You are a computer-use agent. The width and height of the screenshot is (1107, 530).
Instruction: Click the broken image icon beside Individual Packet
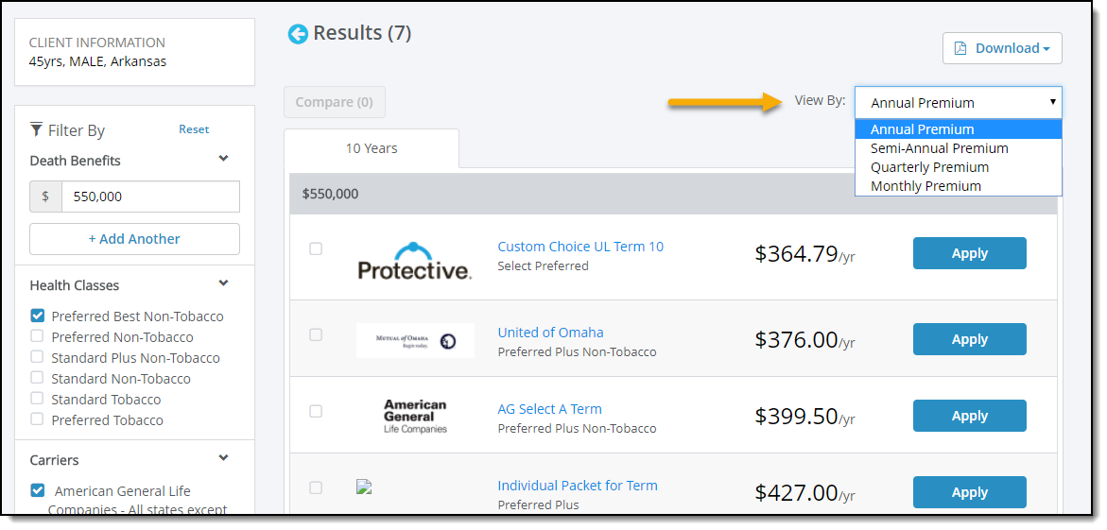pos(364,487)
